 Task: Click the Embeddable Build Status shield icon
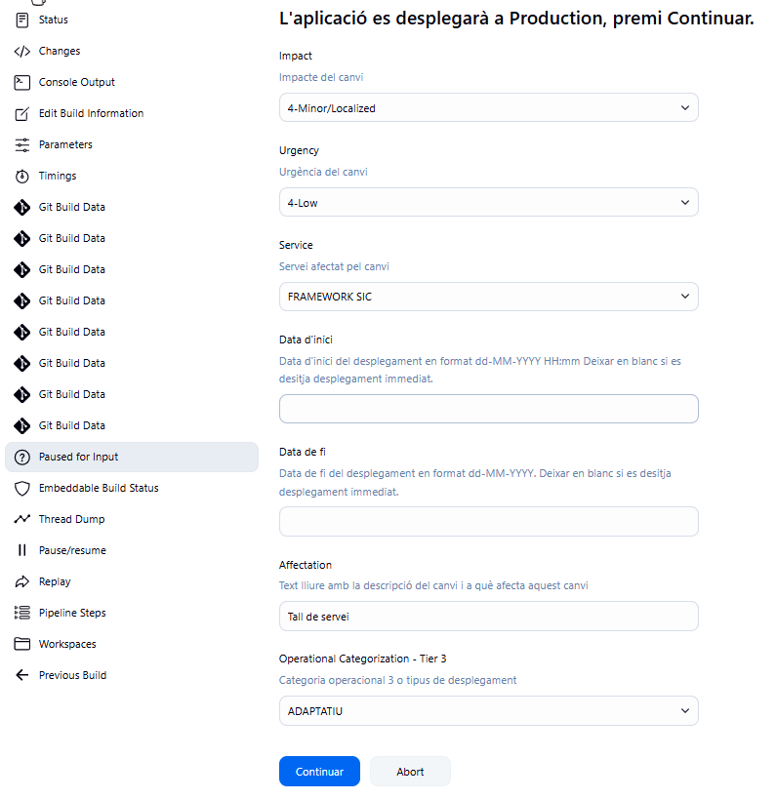point(22,488)
